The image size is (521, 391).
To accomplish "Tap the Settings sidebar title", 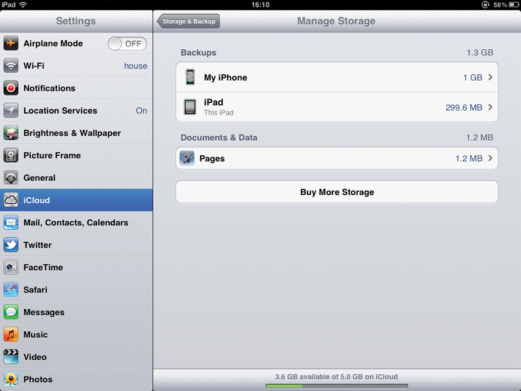I will 76,21.
